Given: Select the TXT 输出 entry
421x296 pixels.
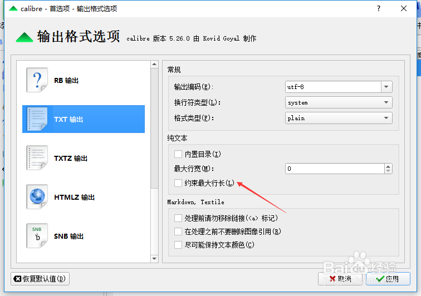Looking at the screenshot, I should tap(84, 119).
